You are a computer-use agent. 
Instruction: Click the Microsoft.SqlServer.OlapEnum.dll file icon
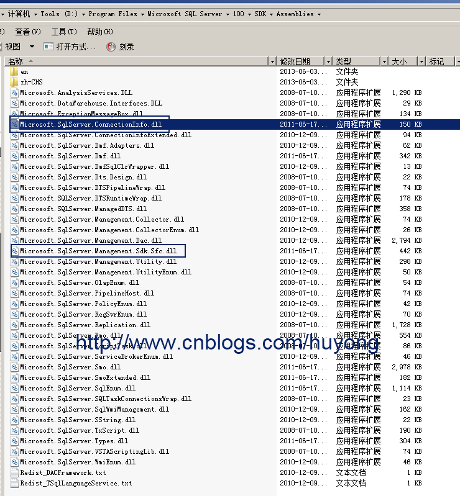(x=14, y=282)
